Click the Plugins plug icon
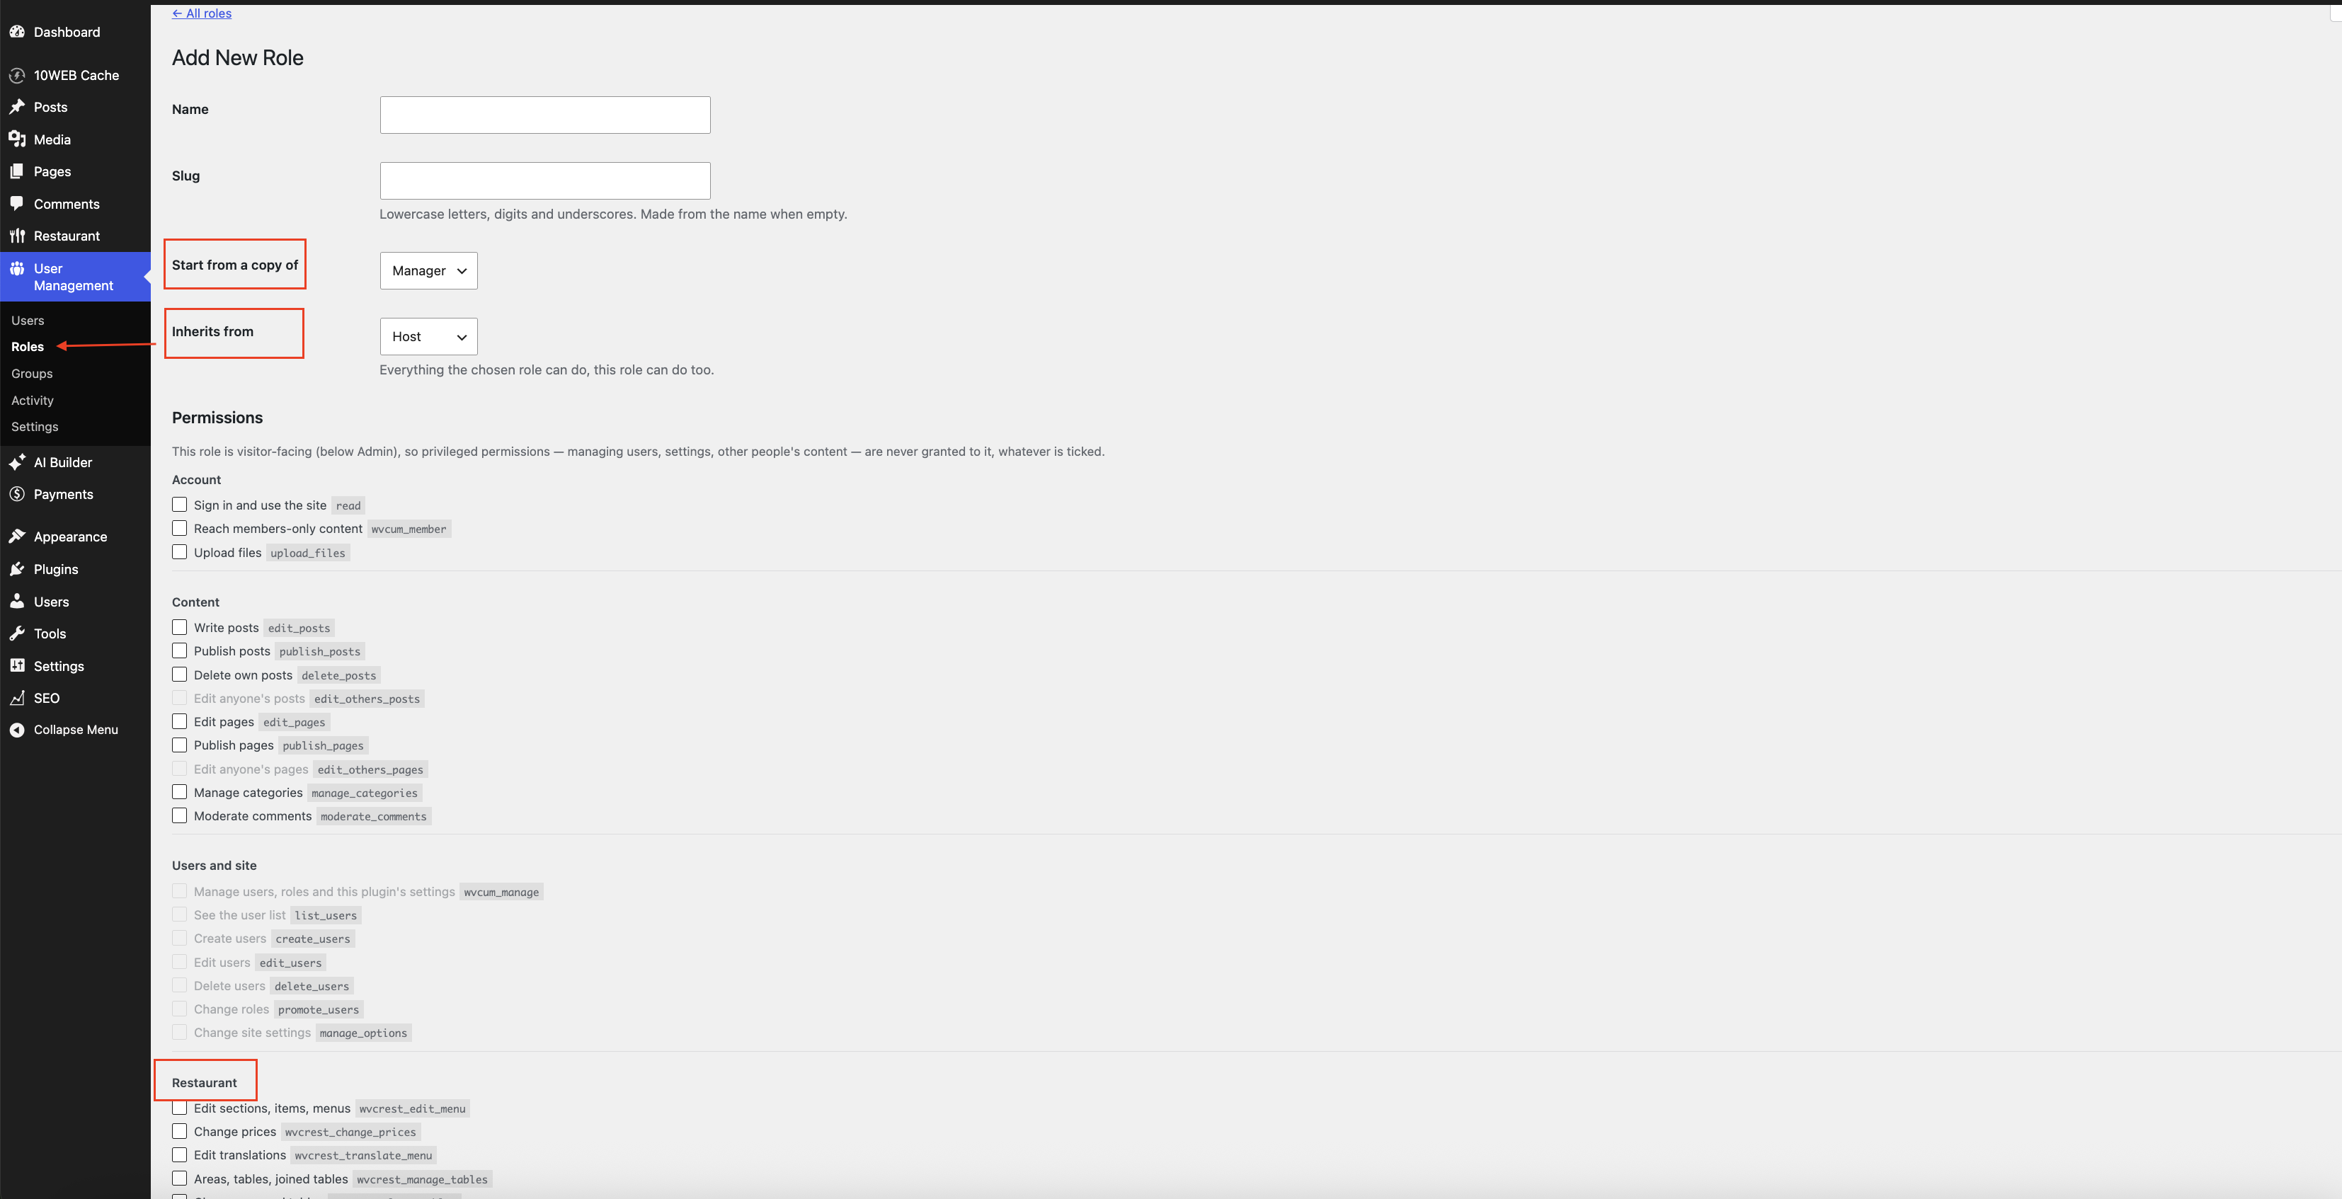Viewport: 2342px width, 1199px height. [16, 569]
